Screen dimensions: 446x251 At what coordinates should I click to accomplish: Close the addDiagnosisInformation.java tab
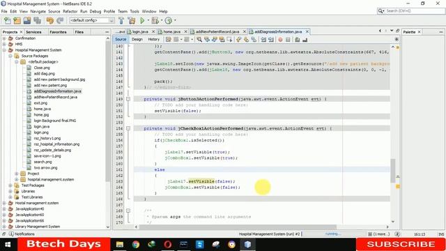(307, 31)
